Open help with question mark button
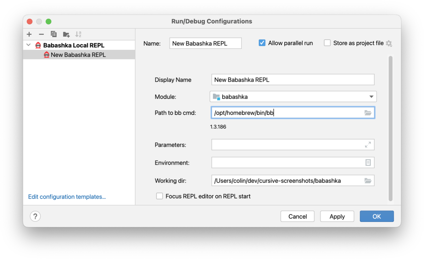 click(35, 216)
